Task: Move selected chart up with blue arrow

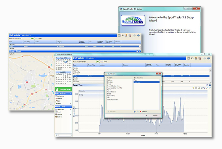Action: coord(135,112)
